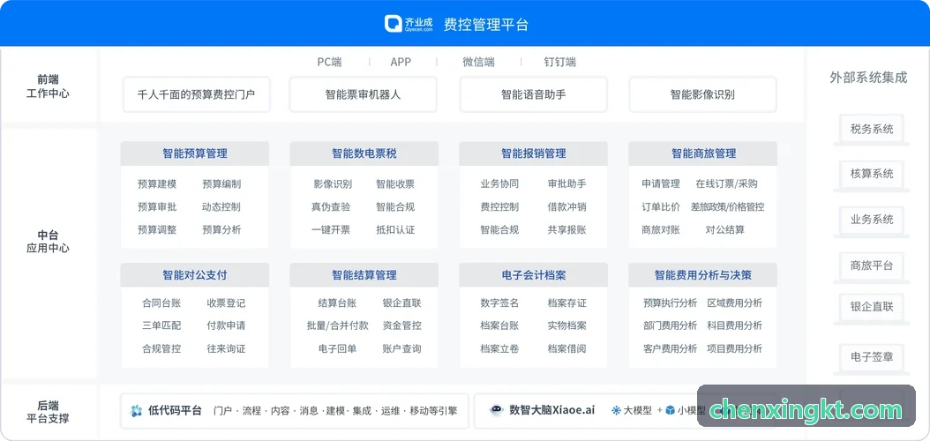Open the 智能票审机器人 box
Screen dimensions: 930x441
tap(363, 94)
